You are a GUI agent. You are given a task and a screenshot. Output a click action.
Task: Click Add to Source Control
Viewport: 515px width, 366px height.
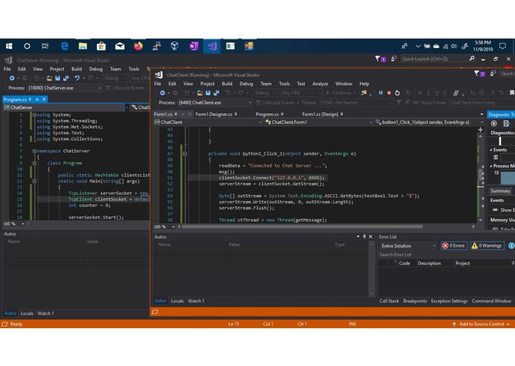click(x=481, y=324)
